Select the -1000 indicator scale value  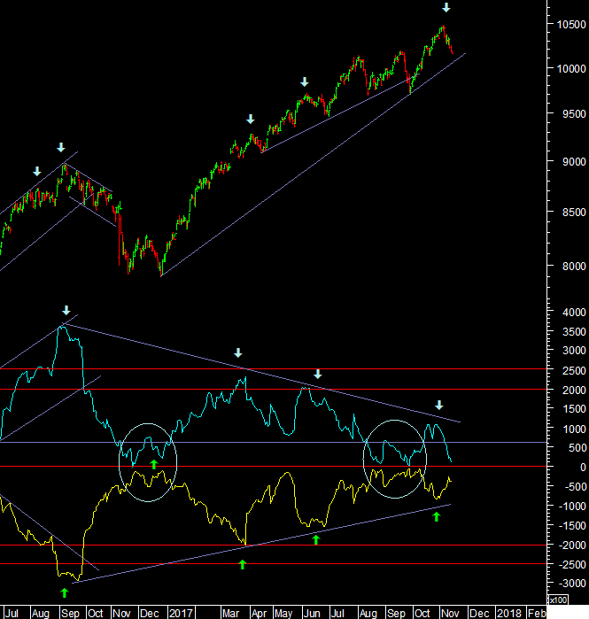point(572,506)
